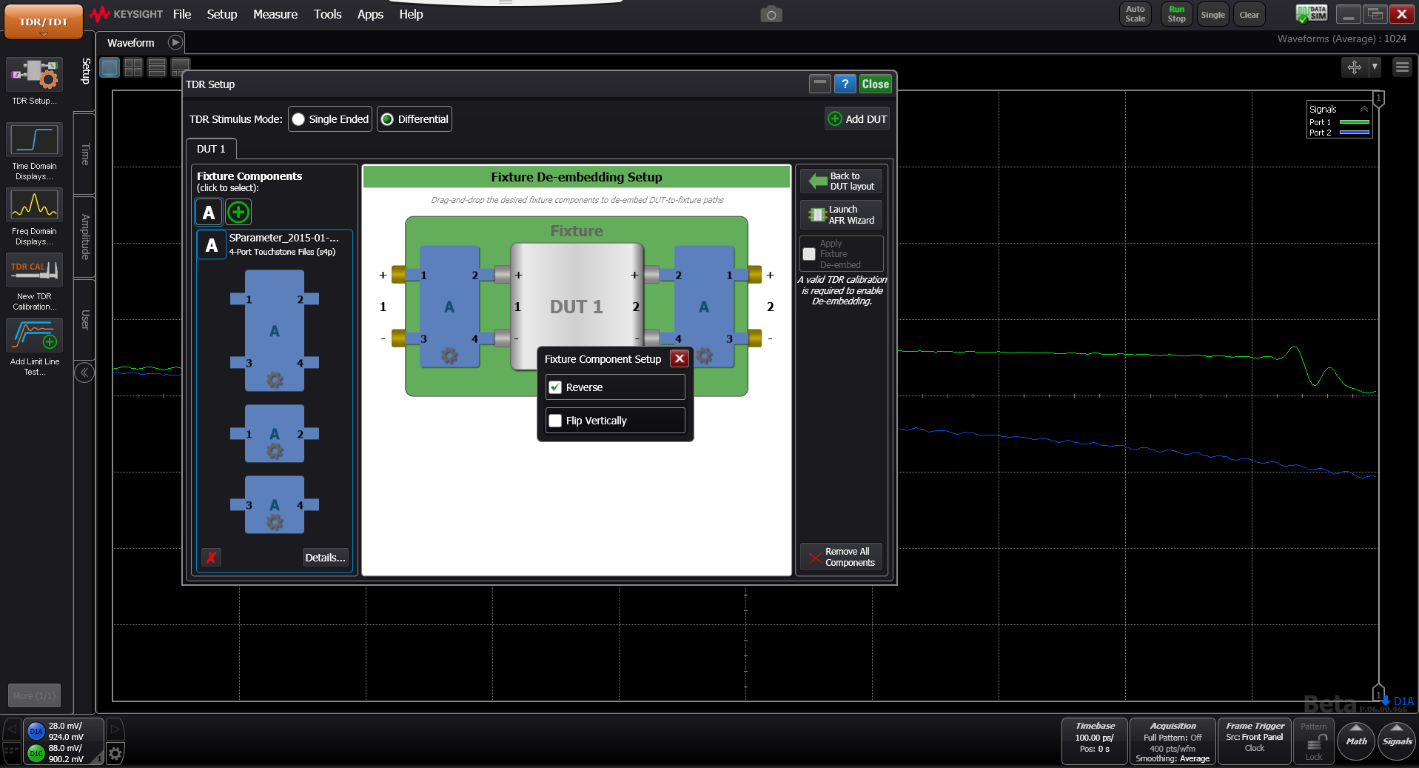The image size is (1419, 768).
Task: Select the quad-grid waveform layout icon
Action: 133,67
